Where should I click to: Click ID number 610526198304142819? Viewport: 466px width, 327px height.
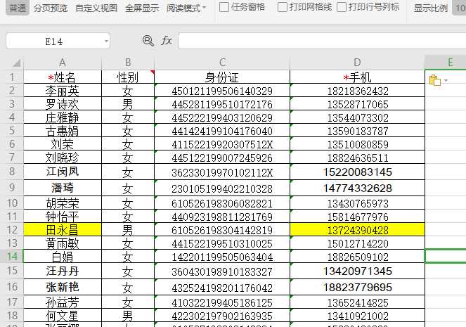(222, 230)
